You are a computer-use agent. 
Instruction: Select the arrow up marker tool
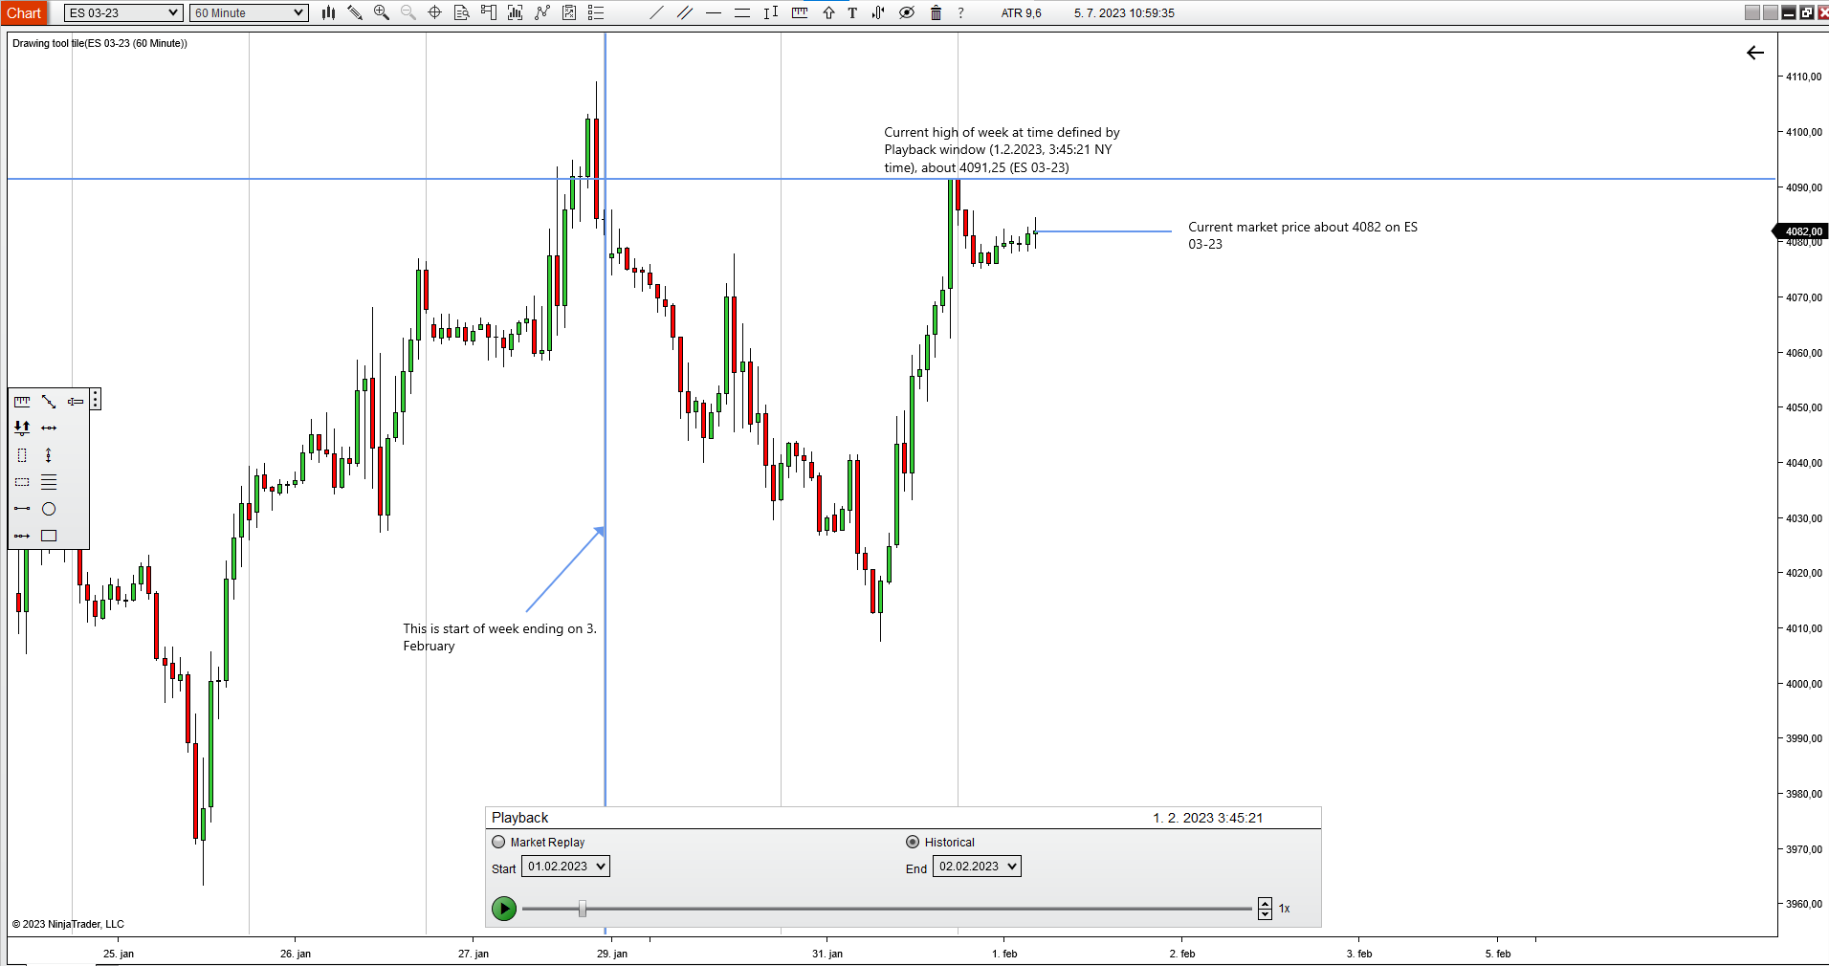click(x=828, y=12)
